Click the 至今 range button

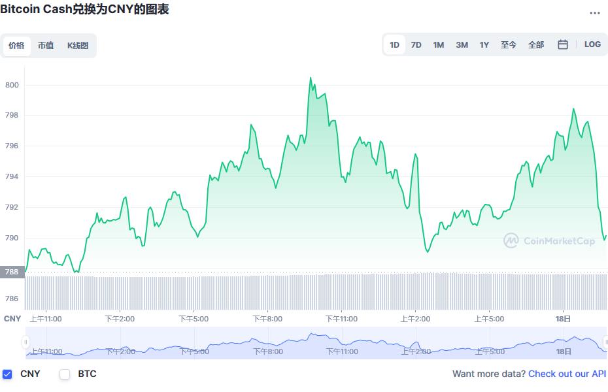click(x=509, y=44)
